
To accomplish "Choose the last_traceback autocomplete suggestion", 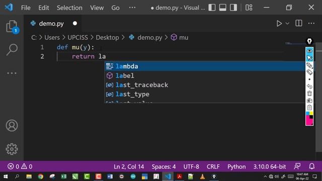I will click(x=205, y=85).
